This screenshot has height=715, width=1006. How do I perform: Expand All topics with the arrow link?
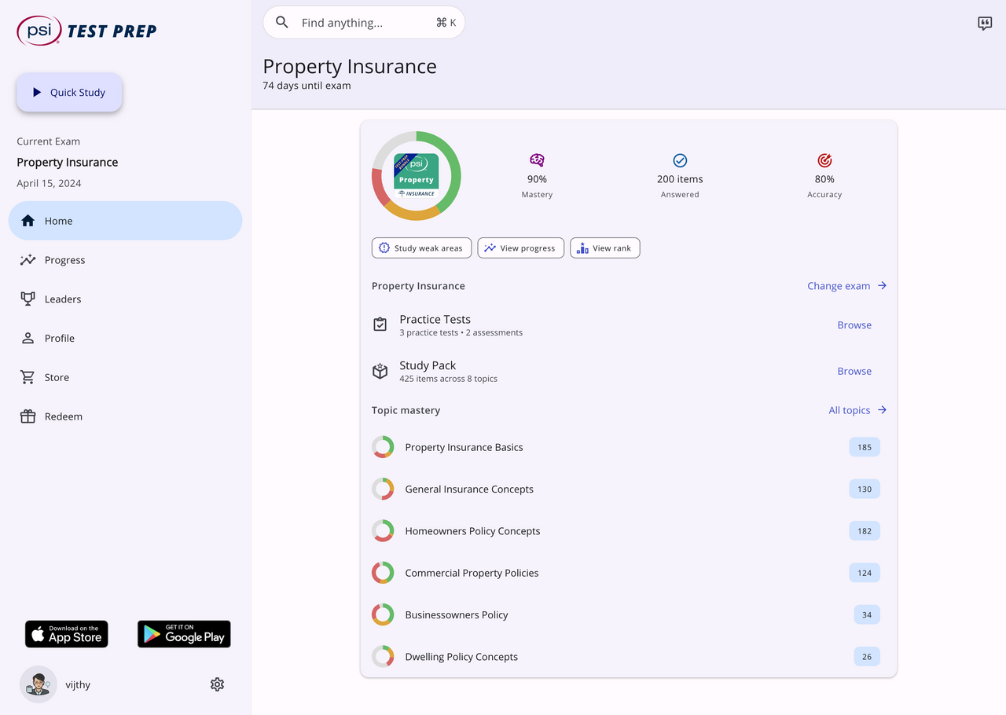[857, 410]
